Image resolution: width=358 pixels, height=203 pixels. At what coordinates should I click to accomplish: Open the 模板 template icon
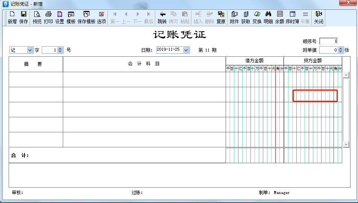coord(71,17)
